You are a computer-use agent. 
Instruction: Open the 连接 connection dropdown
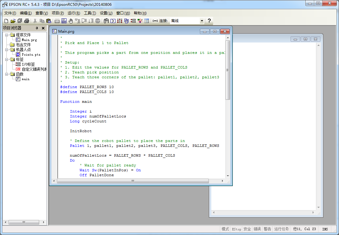202,21
